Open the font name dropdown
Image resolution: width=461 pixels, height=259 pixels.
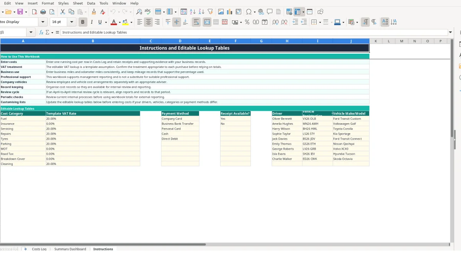43,22
